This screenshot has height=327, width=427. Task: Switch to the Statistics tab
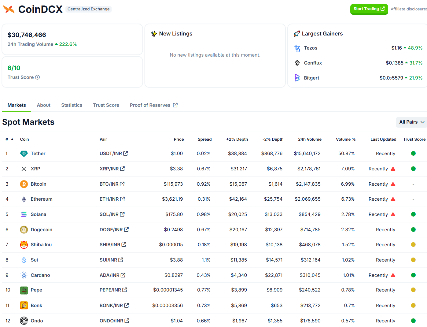click(72, 105)
